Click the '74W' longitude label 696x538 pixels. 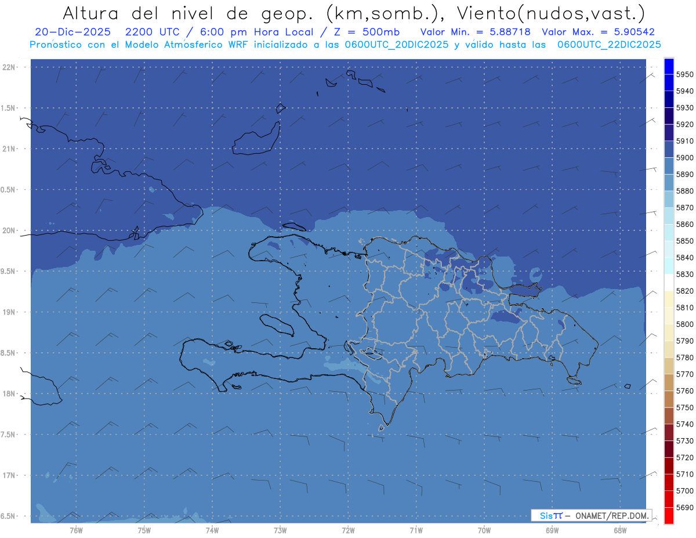[x=212, y=530]
